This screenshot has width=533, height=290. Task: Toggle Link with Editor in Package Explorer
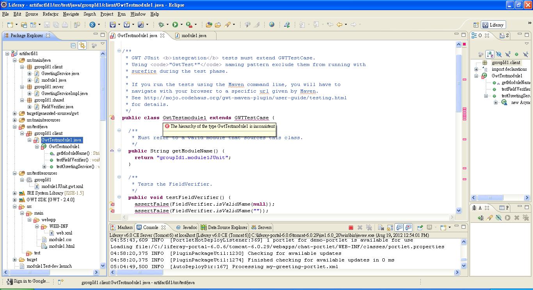click(x=82, y=45)
